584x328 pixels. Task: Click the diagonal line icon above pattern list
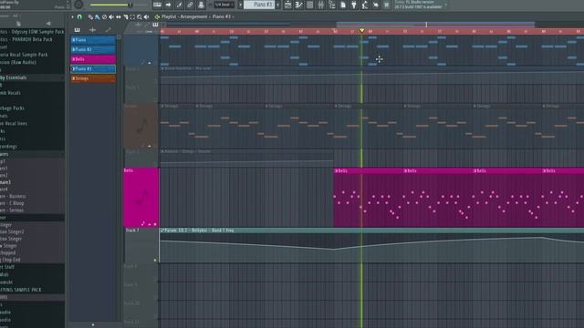(108, 30)
